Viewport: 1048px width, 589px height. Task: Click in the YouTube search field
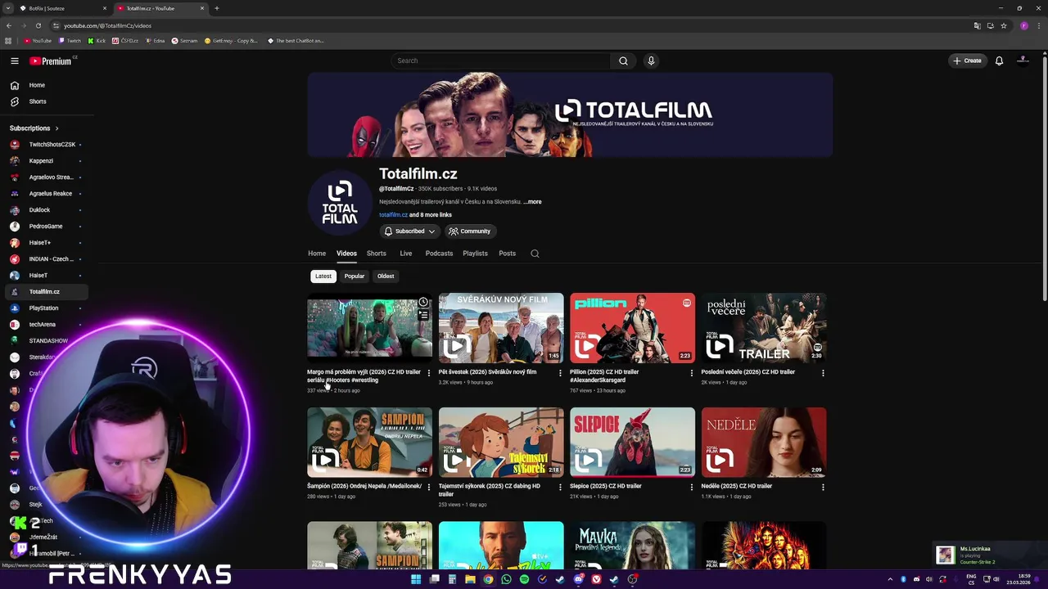(x=499, y=61)
